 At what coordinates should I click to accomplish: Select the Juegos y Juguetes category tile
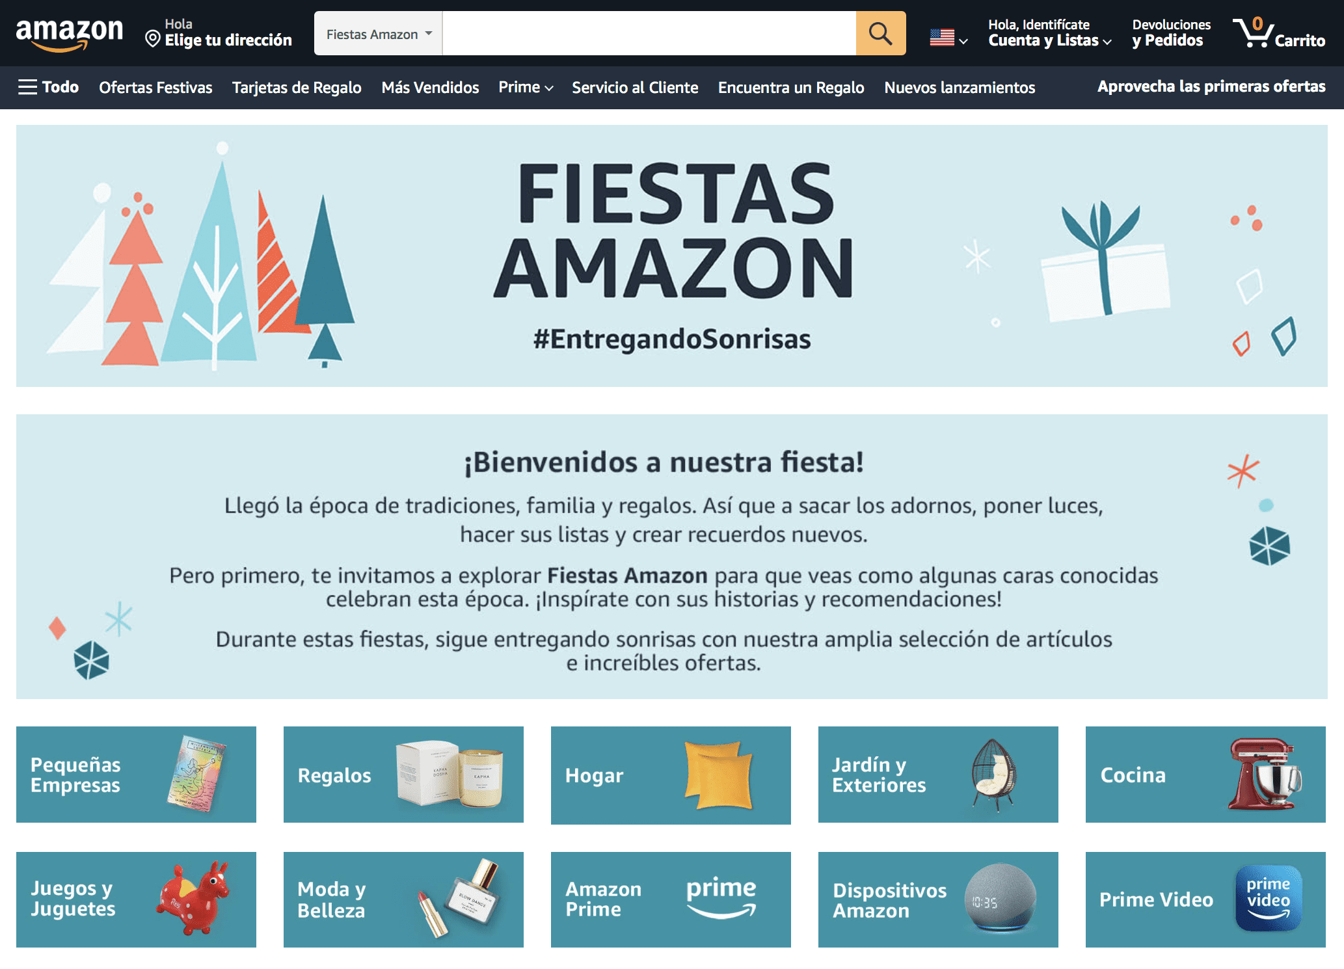[136, 899]
